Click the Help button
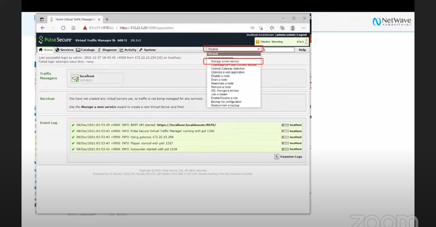Screen dimensions: 436x227 pyautogui.click(x=302, y=50)
